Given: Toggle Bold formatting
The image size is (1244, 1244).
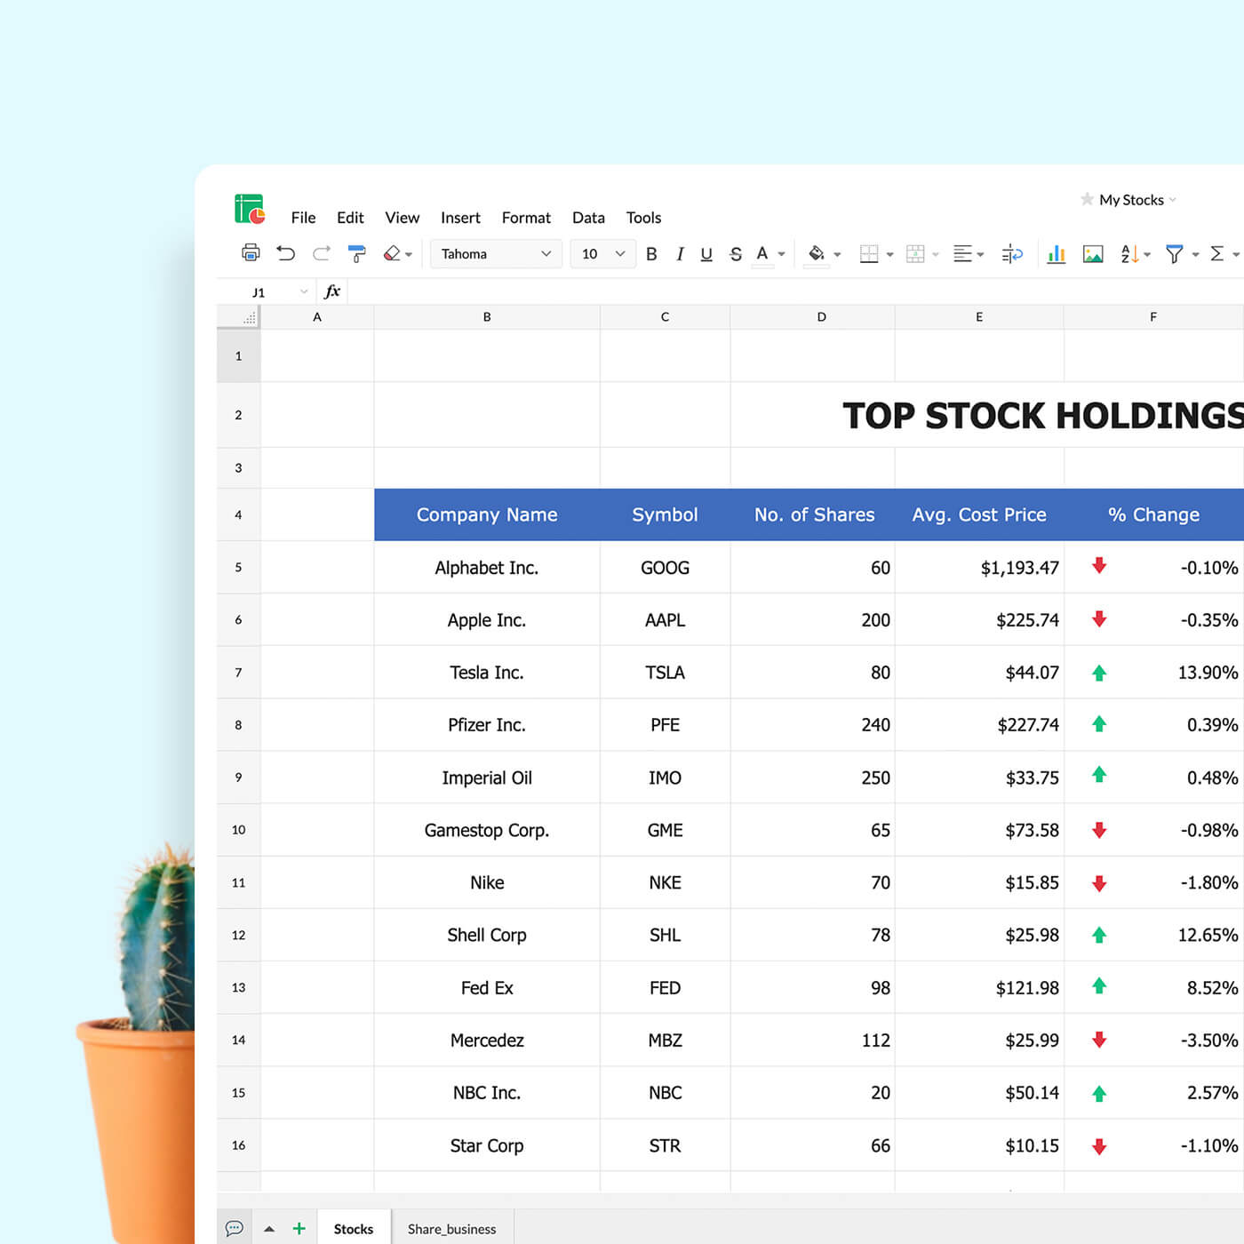Looking at the screenshot, I should tap(651, 254).
